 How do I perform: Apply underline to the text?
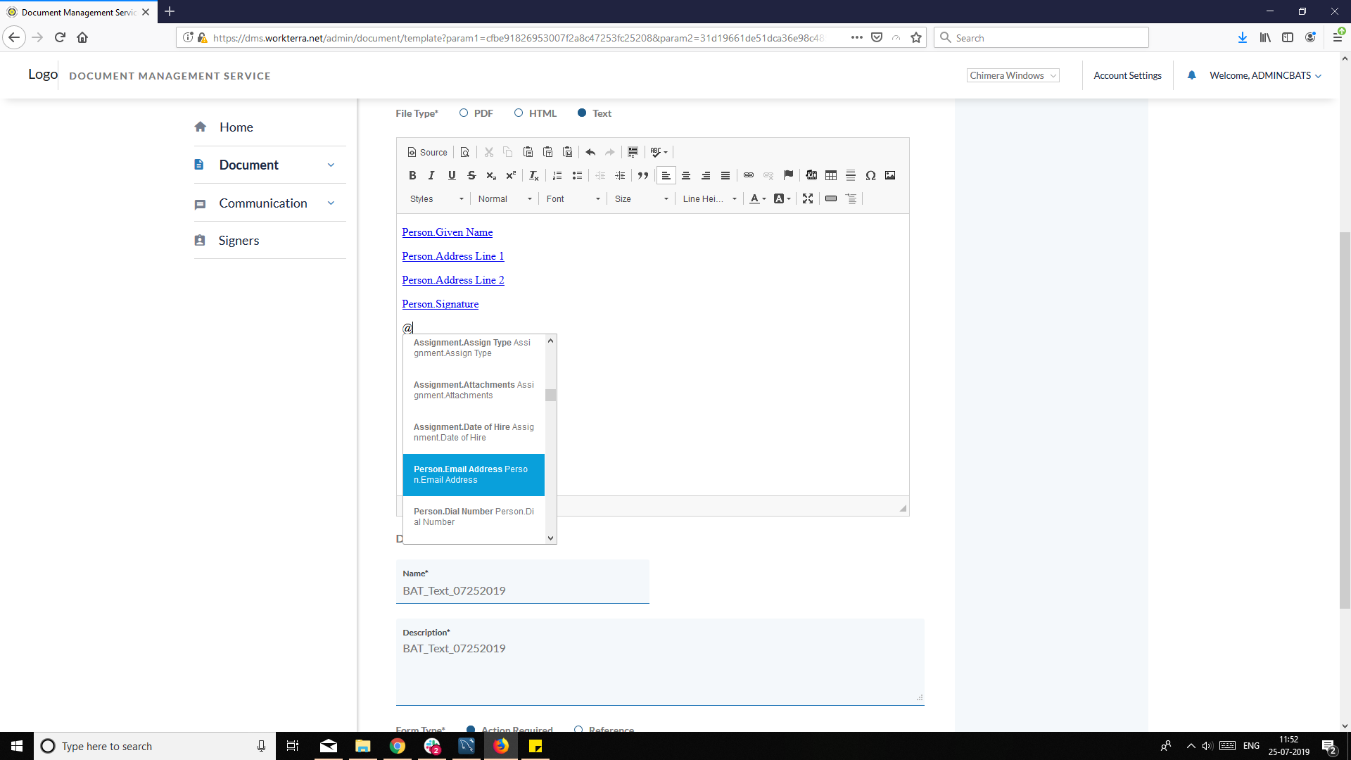[x=452, y=175]
